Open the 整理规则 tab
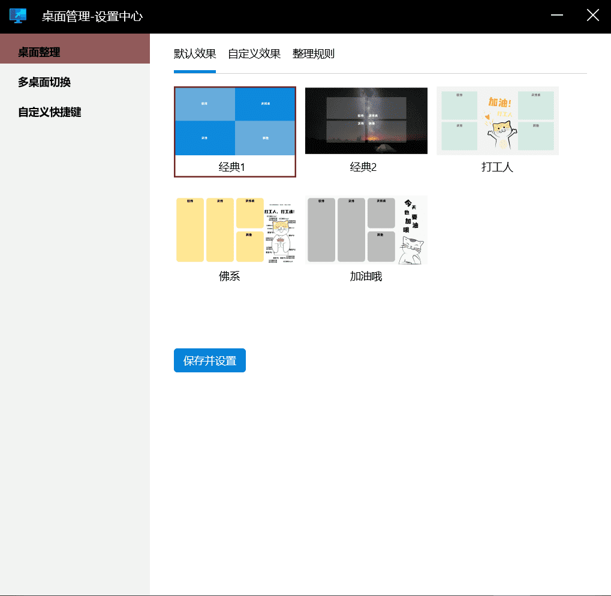 click(313, 54)
